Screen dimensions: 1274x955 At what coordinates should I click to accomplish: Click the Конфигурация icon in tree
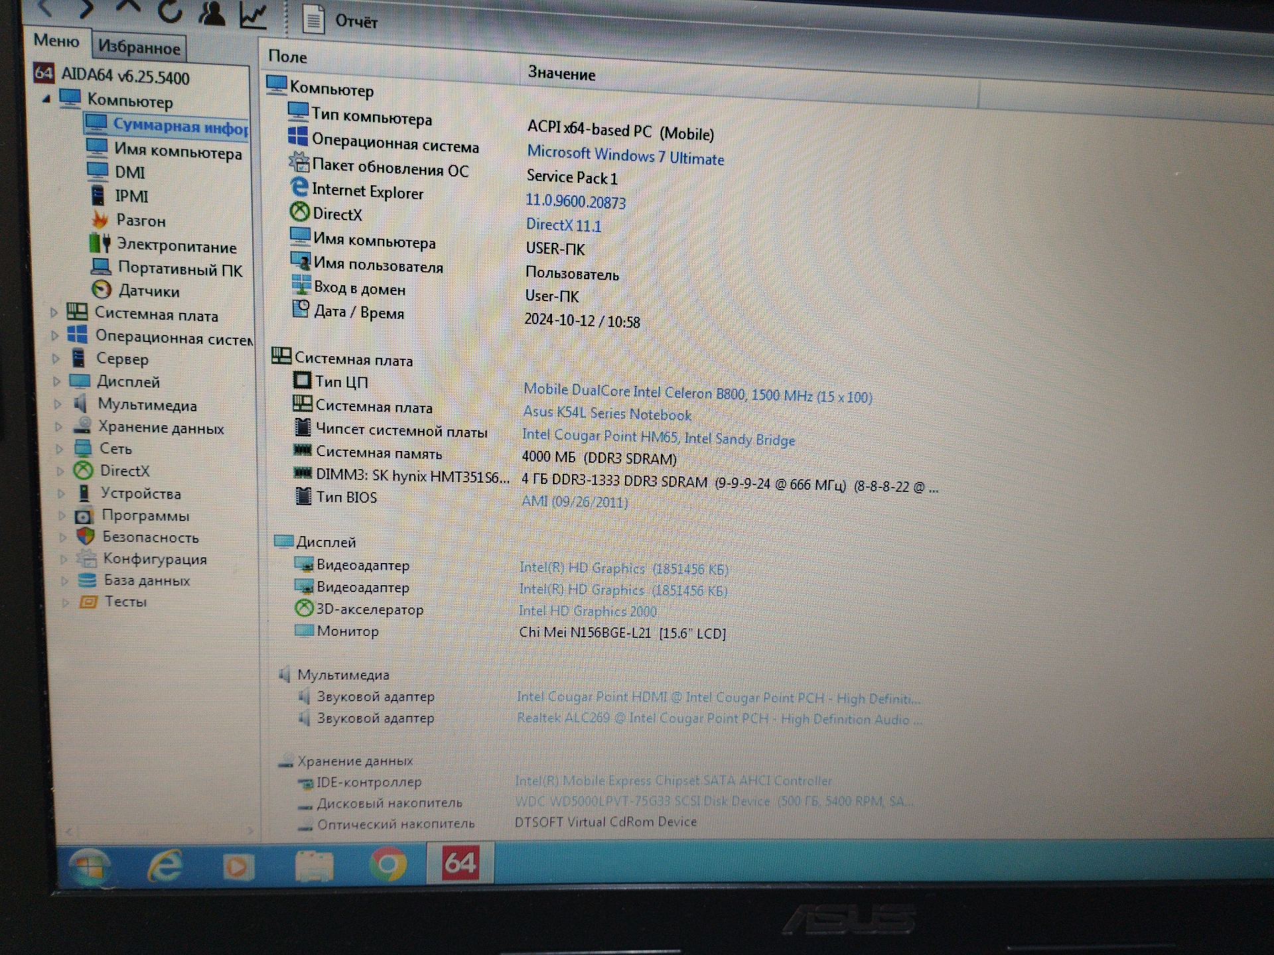pyautogui.click(x=86, y=558)
